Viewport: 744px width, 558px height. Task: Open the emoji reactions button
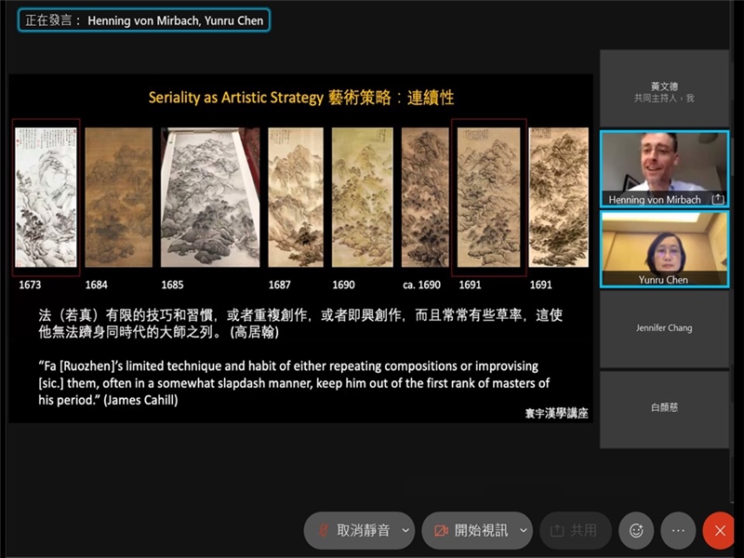pos(636,530)
